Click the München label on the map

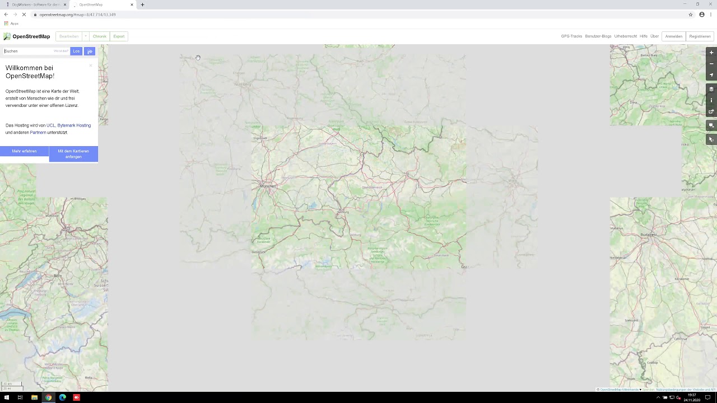268,186
